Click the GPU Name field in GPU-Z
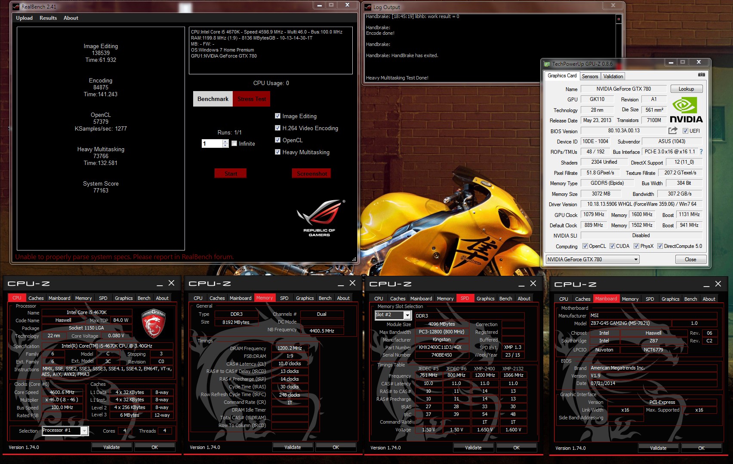733x464 pixels. tap(623, 89)
